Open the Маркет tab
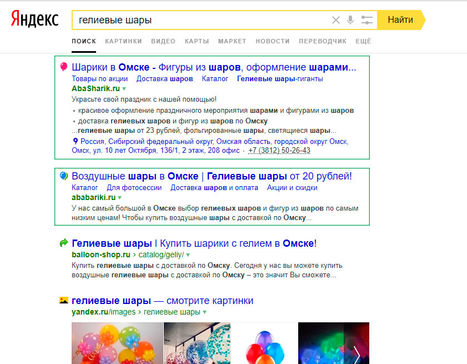The width and height of the screenshot is (467, 364). click(232, 41)
